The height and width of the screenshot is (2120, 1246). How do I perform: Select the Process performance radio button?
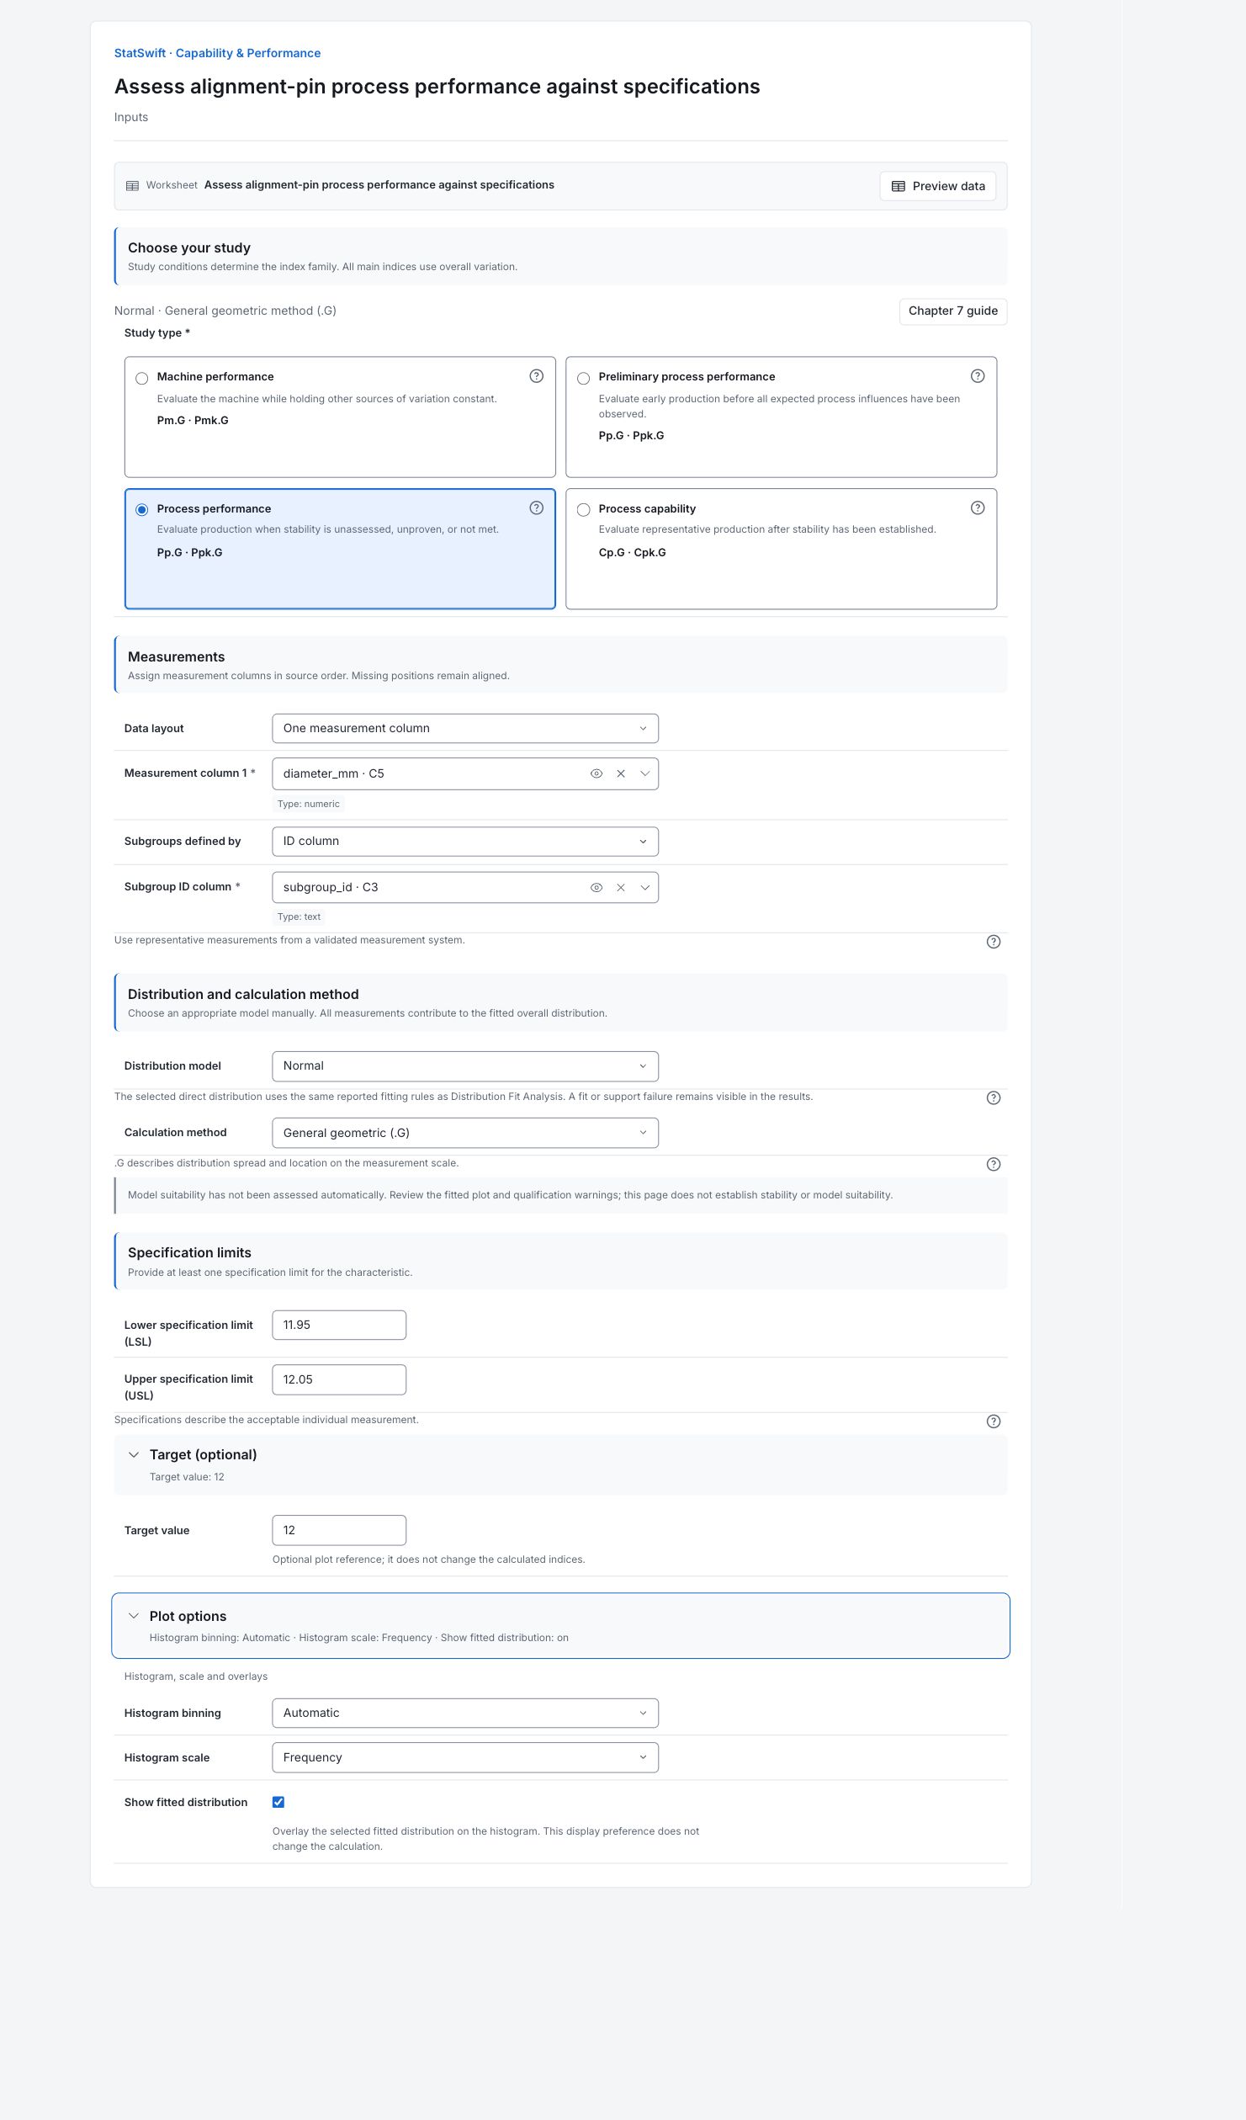tap(142, 510)
